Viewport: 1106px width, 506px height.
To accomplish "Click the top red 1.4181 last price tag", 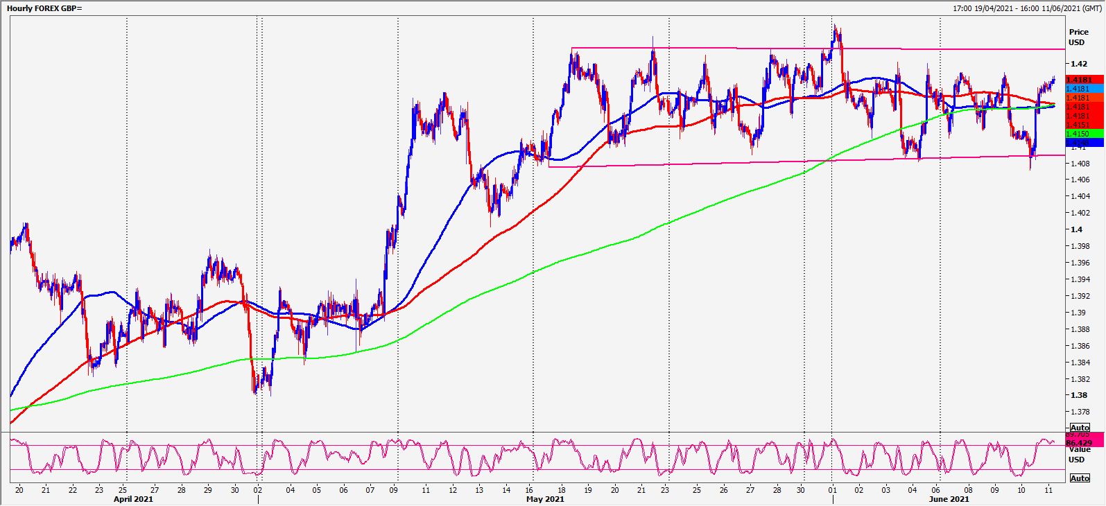I will click(1084, 80).
